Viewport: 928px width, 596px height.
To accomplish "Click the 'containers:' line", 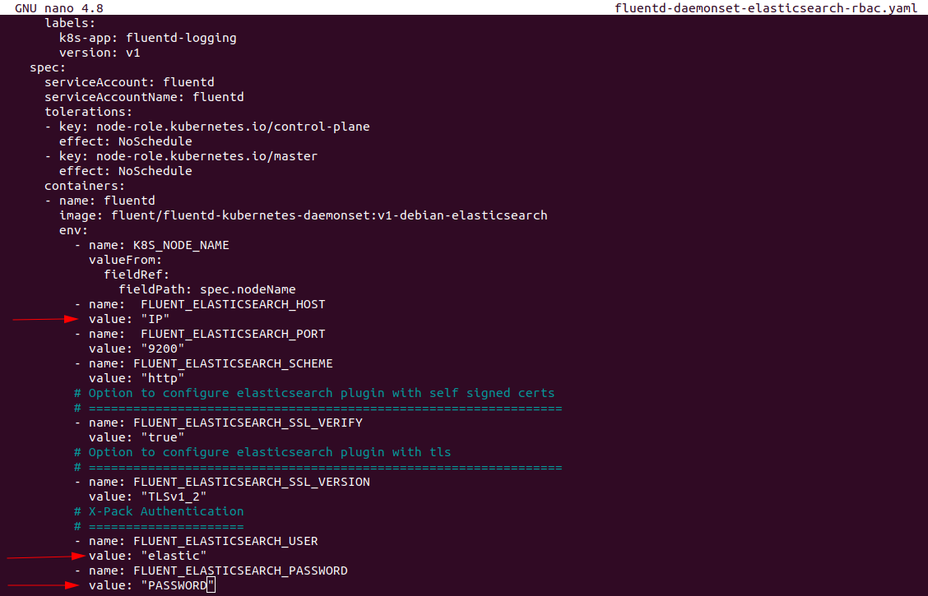I will (x=85, y=186).
